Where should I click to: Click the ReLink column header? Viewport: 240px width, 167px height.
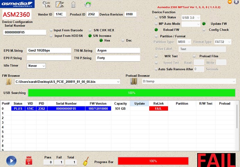[x=159, y=104]
